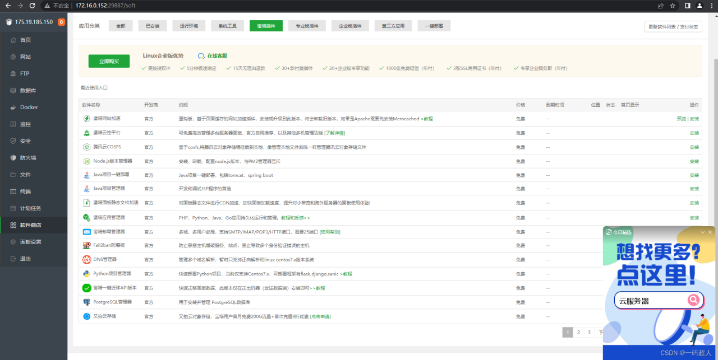The width and height of the screenshot is (718, 360).
Task: Switch to the 一键部署 tab
Action: (x=434, y=26)
